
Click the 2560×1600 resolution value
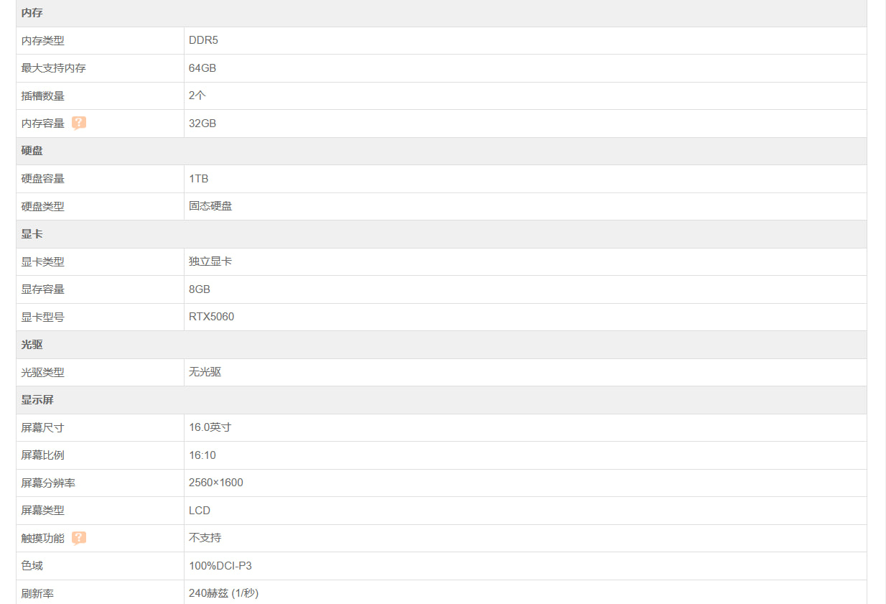tap(216, 483)
